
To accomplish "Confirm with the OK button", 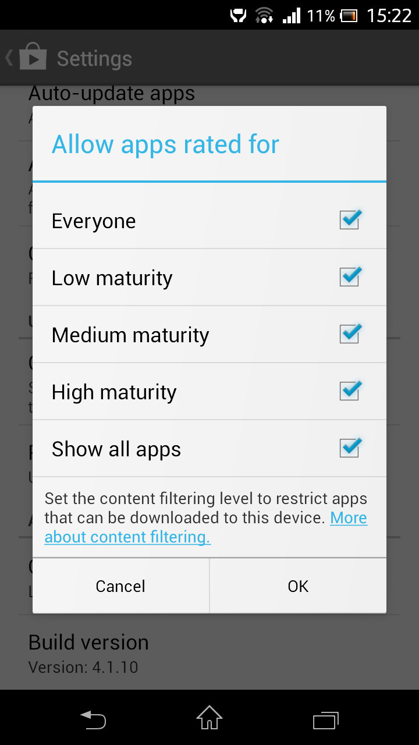I will 298,586.
